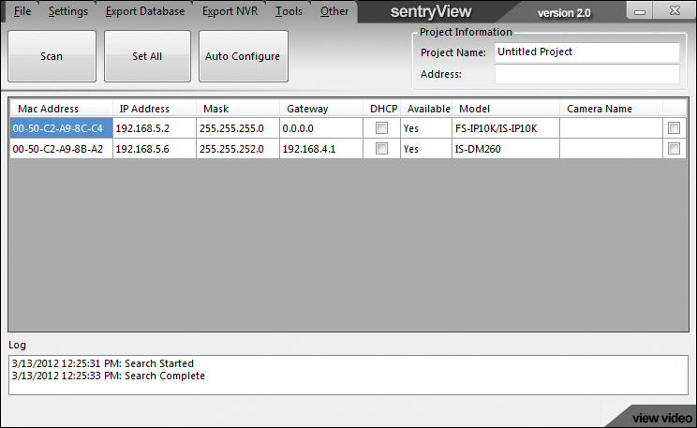Open the Tools menu
This screenshot has height=428, width=697.
click(x=289, y=11)
